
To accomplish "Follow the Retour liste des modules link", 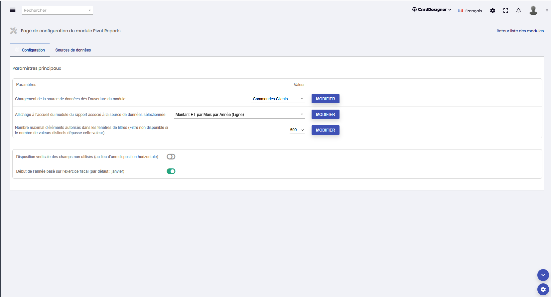I will pyautogui.click(x=520, y=31).
